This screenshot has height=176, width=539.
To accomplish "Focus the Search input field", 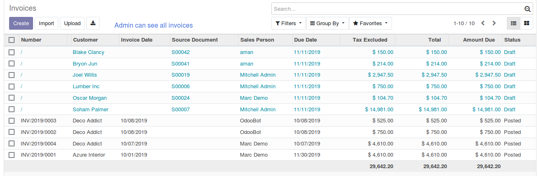I will tap(397, 9).
